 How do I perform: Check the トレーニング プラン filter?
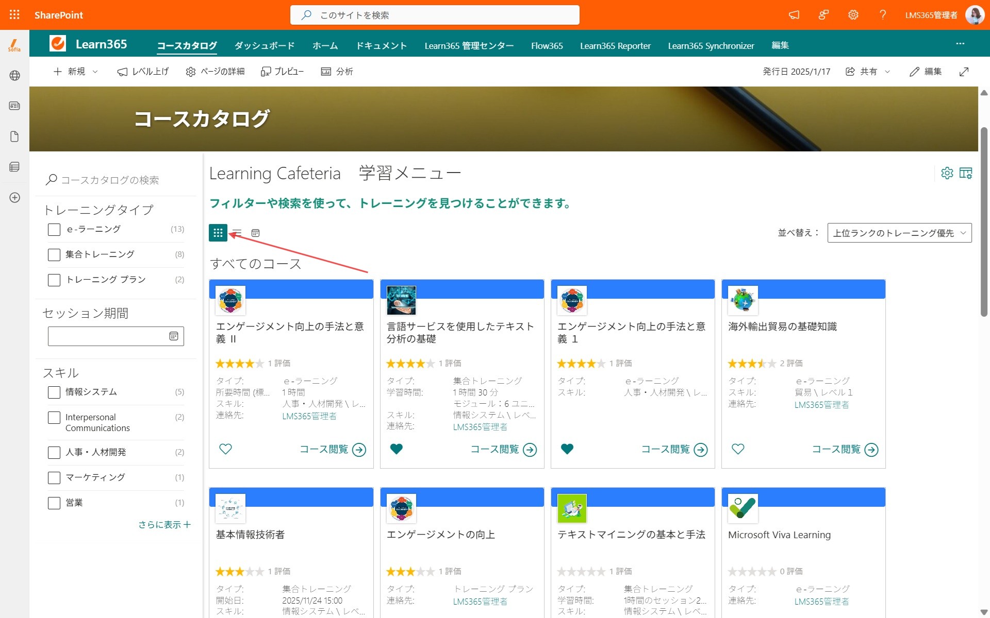click(x=54, y=280)
